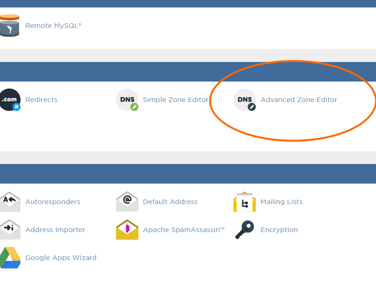Click the Apache SpamAssassin™ link

pyautogui.click(x=184, y=230)
